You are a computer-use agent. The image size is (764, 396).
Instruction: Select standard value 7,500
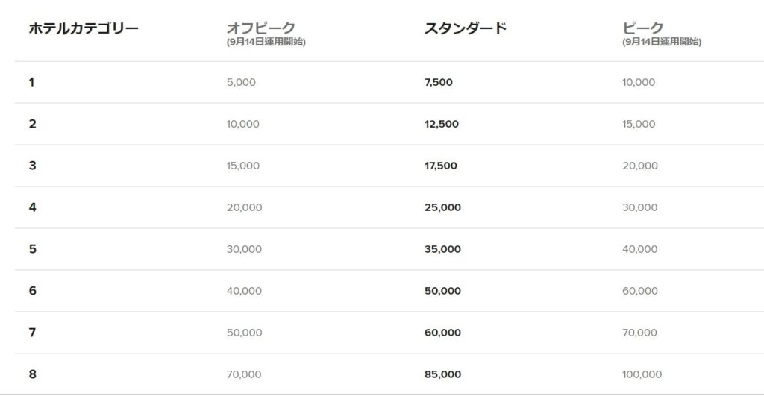(439, 82)
